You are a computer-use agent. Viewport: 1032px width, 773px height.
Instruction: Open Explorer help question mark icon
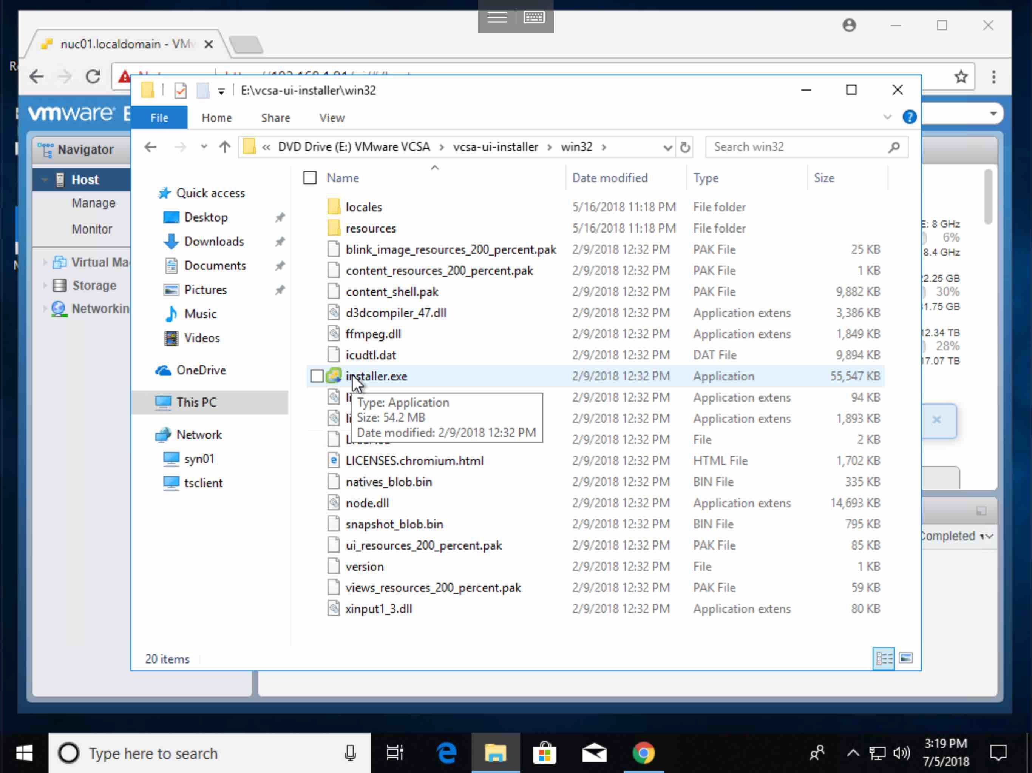pyautogui.click(x=909, y=117)
